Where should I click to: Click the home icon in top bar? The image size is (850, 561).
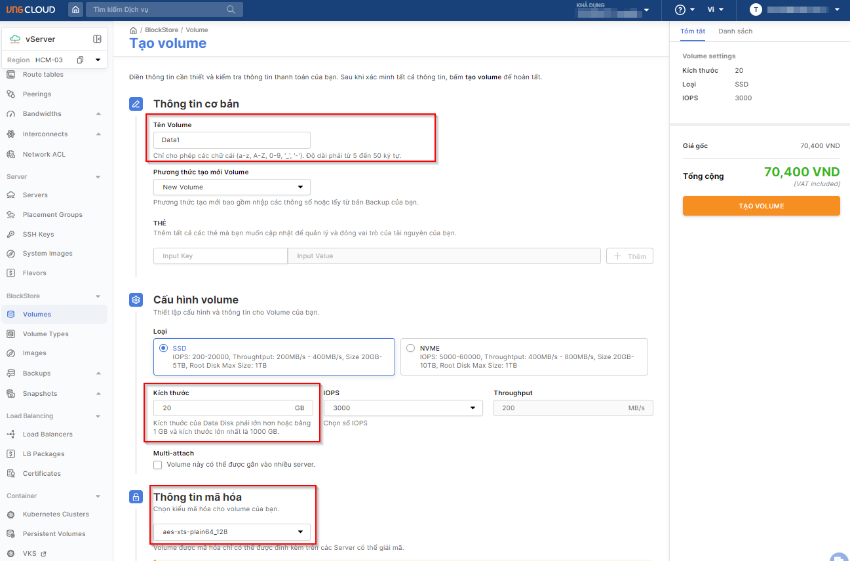[x=76, y=10]
